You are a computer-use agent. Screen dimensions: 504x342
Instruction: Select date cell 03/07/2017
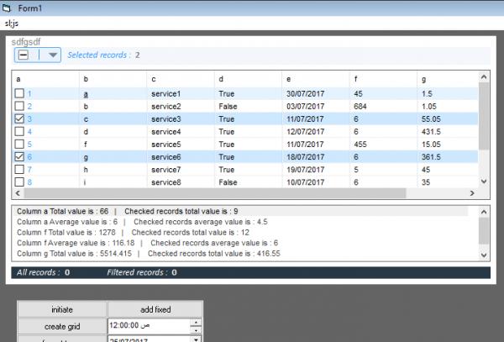305,107
